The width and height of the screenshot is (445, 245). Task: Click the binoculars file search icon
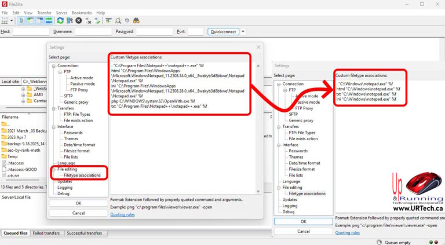point(136,20)
